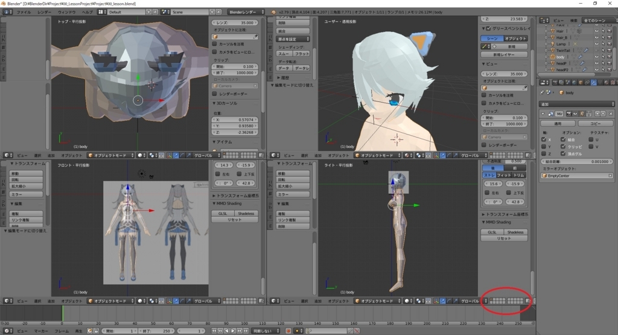Open グローバル orientation dropdown in front view header
618x335 pixels.
click(x=206, y=301)
